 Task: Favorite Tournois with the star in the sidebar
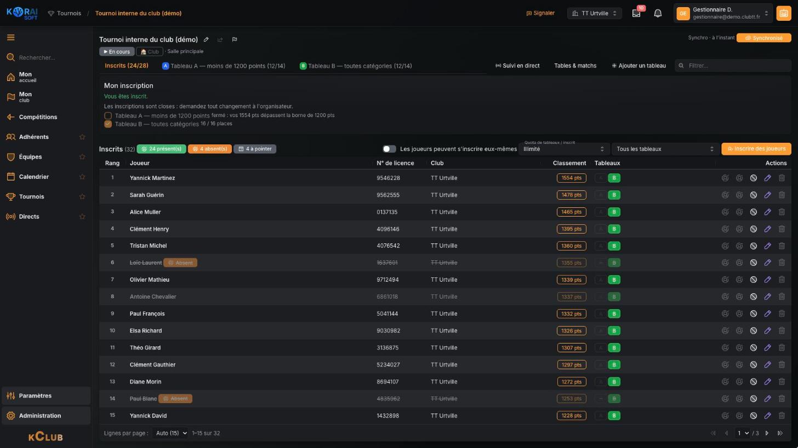[82, 197]
